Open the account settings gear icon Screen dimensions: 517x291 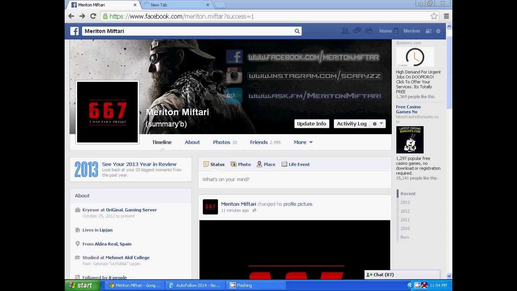point(438,31)
